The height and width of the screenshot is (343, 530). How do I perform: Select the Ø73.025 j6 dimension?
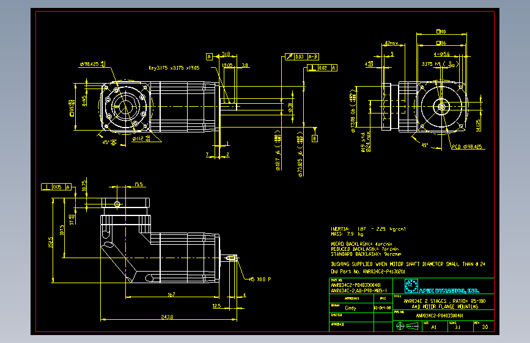[300, 154]
